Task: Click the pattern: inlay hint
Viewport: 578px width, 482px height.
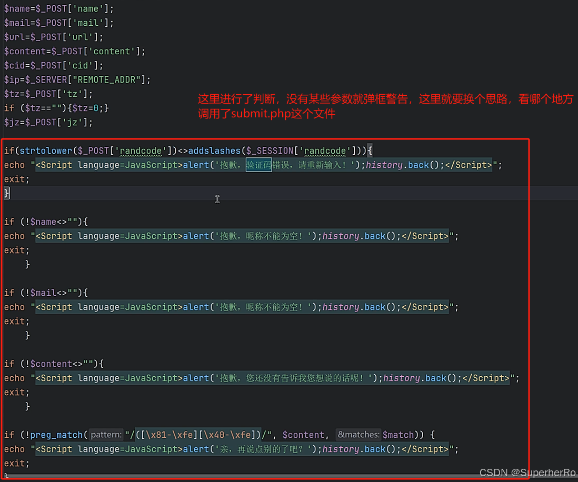Action: [106, 435]
